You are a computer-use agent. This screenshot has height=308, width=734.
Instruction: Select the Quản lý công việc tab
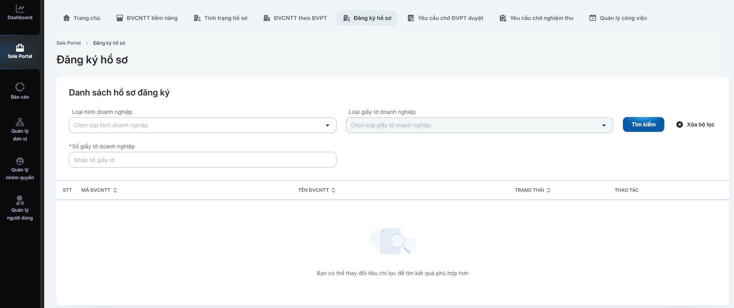point(618,18)
